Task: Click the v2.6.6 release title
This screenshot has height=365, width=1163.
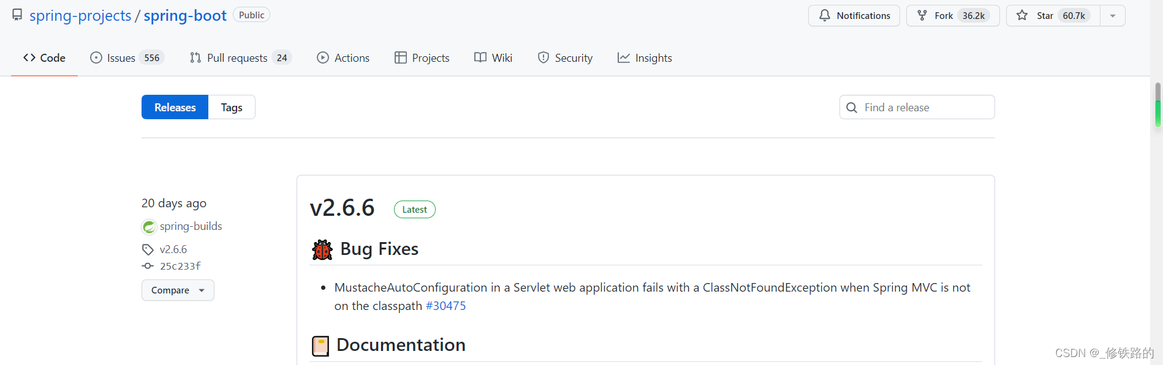Action: pos(342,208)
